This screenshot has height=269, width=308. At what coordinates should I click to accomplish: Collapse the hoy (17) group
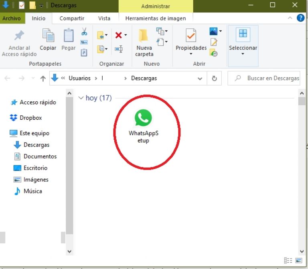(x=81, y=98)
